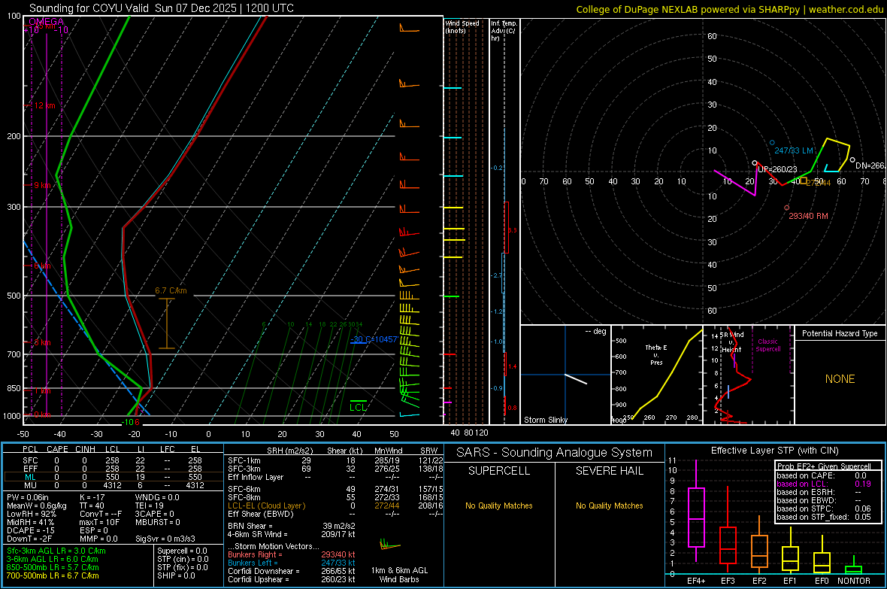
Task: Select the Prob EF2+ Given Supercell header
Action: 824,466
